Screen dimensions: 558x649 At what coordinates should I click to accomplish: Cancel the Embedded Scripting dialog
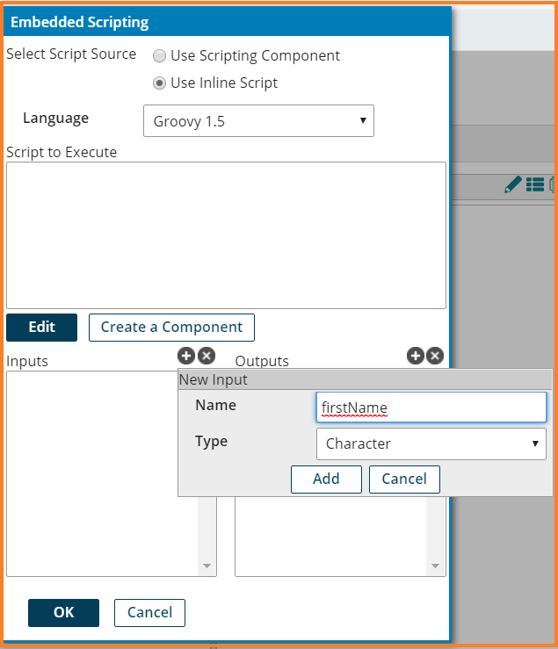(x=150, y=612)
